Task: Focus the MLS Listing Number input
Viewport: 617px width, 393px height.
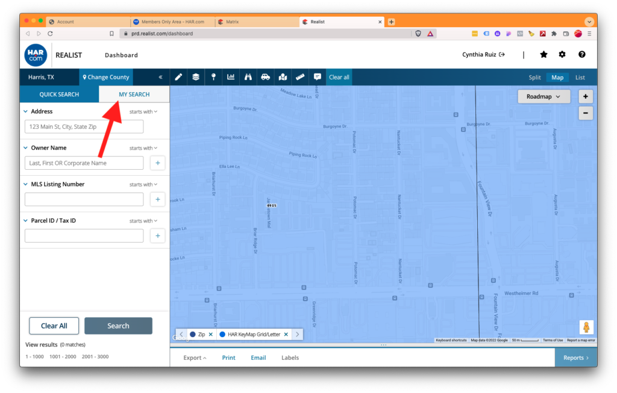Action: [x=84, y=199]
